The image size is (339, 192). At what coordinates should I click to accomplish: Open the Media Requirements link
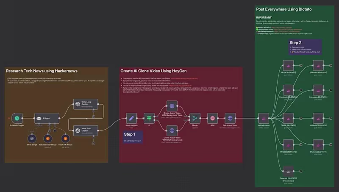point(287,31)
